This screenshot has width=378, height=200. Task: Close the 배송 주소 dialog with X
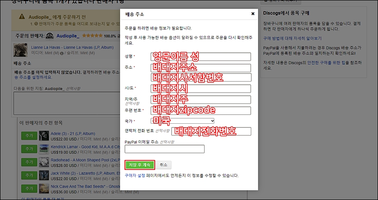click(x=253, y=14)
